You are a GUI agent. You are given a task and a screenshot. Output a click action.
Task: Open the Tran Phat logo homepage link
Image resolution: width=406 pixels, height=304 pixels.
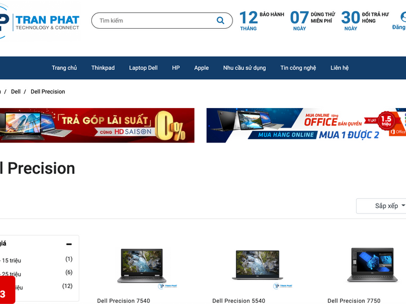[39, 21]
